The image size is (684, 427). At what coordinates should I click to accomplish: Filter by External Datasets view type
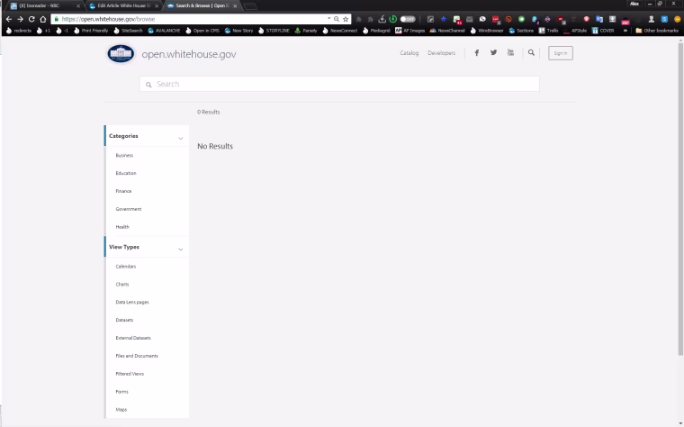pos(133,338)
